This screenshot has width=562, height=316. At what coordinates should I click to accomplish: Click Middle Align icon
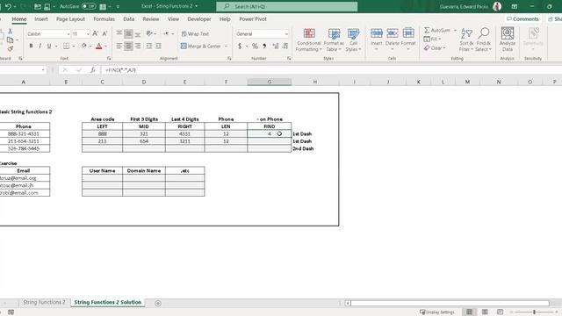128,33
